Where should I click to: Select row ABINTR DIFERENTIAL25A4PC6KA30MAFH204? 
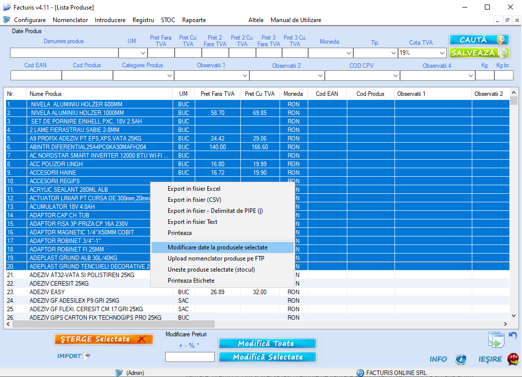coord(257,147)
